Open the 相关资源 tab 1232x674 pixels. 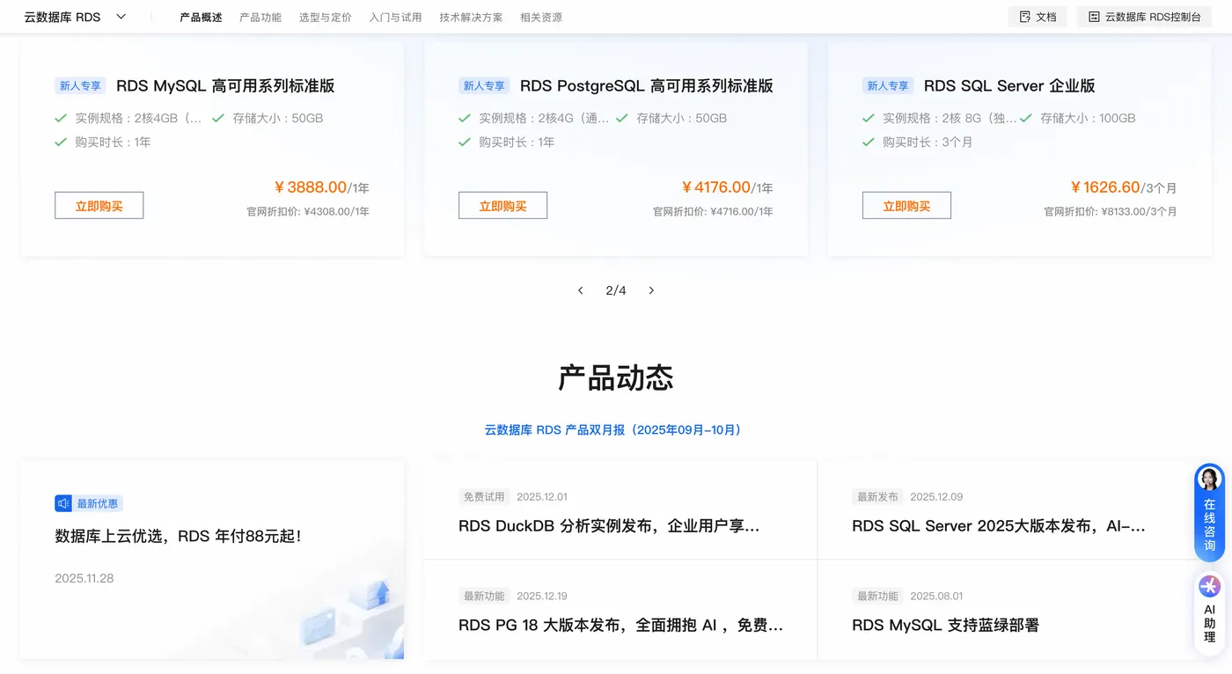541,17
